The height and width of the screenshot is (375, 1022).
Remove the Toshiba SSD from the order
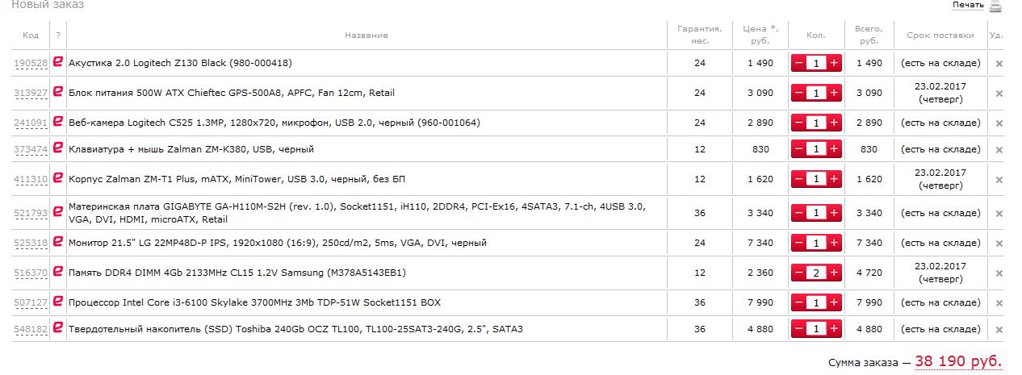pyautogui.click(x=999, y=330)
